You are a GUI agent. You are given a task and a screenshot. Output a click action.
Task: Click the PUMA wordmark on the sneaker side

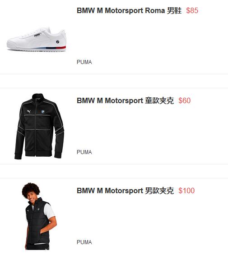37,35
